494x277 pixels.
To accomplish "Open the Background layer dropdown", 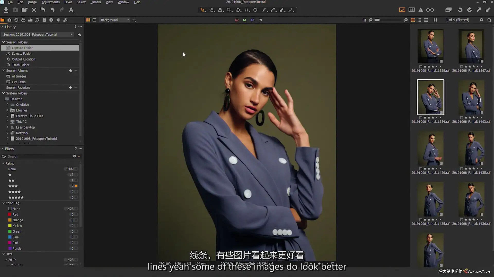I will point(115,20).
